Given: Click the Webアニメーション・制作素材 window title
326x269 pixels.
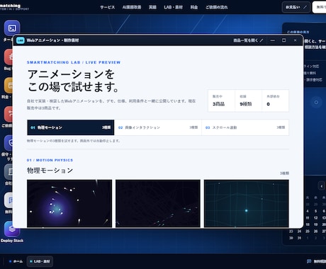Looking at the screenshot, I should coord(52,40).
